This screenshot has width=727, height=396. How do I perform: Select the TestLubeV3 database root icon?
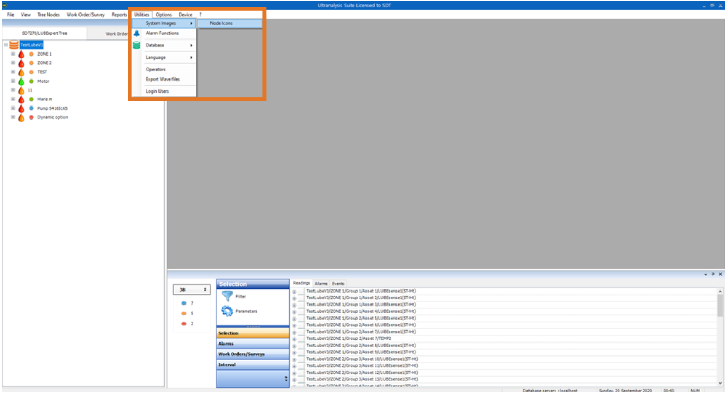(14, 45)
